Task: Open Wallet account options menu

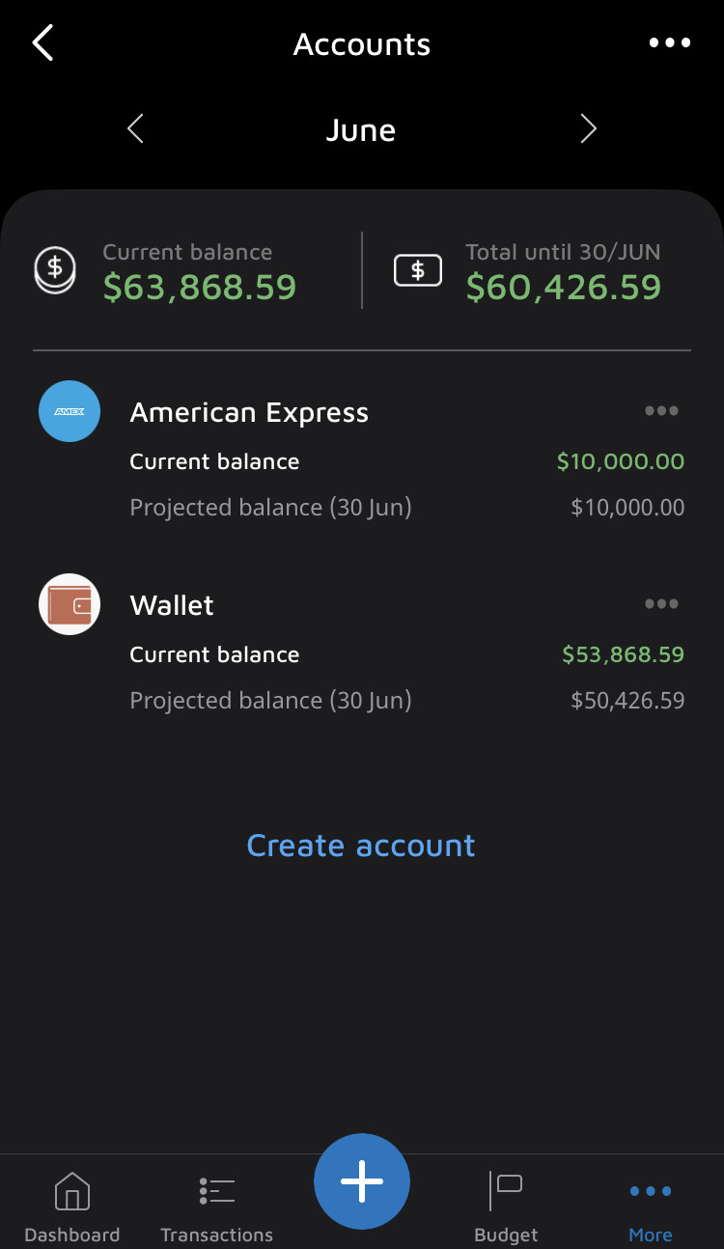Action: click(661, 604)
